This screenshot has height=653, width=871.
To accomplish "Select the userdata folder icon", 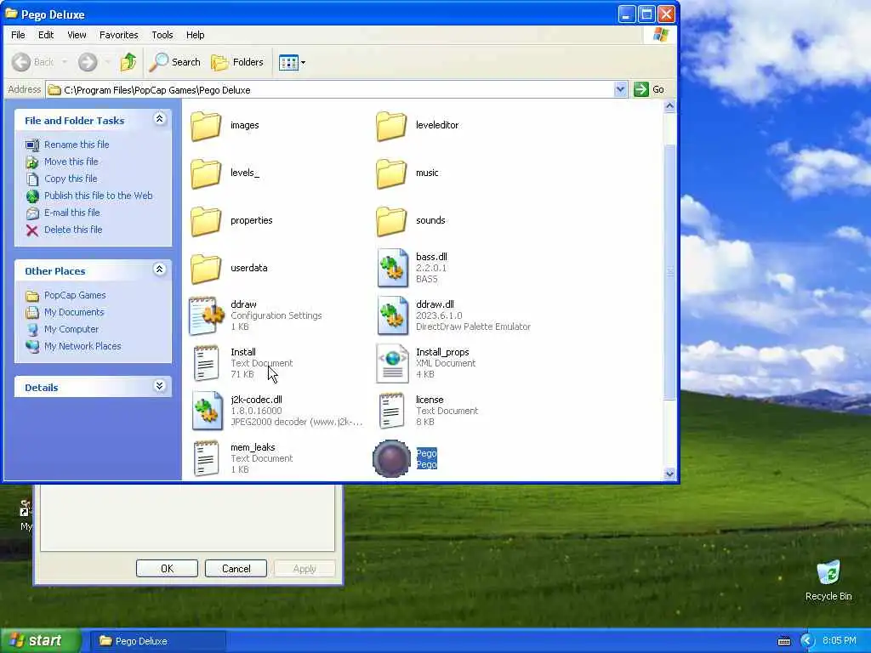I will tap(206, 269).
